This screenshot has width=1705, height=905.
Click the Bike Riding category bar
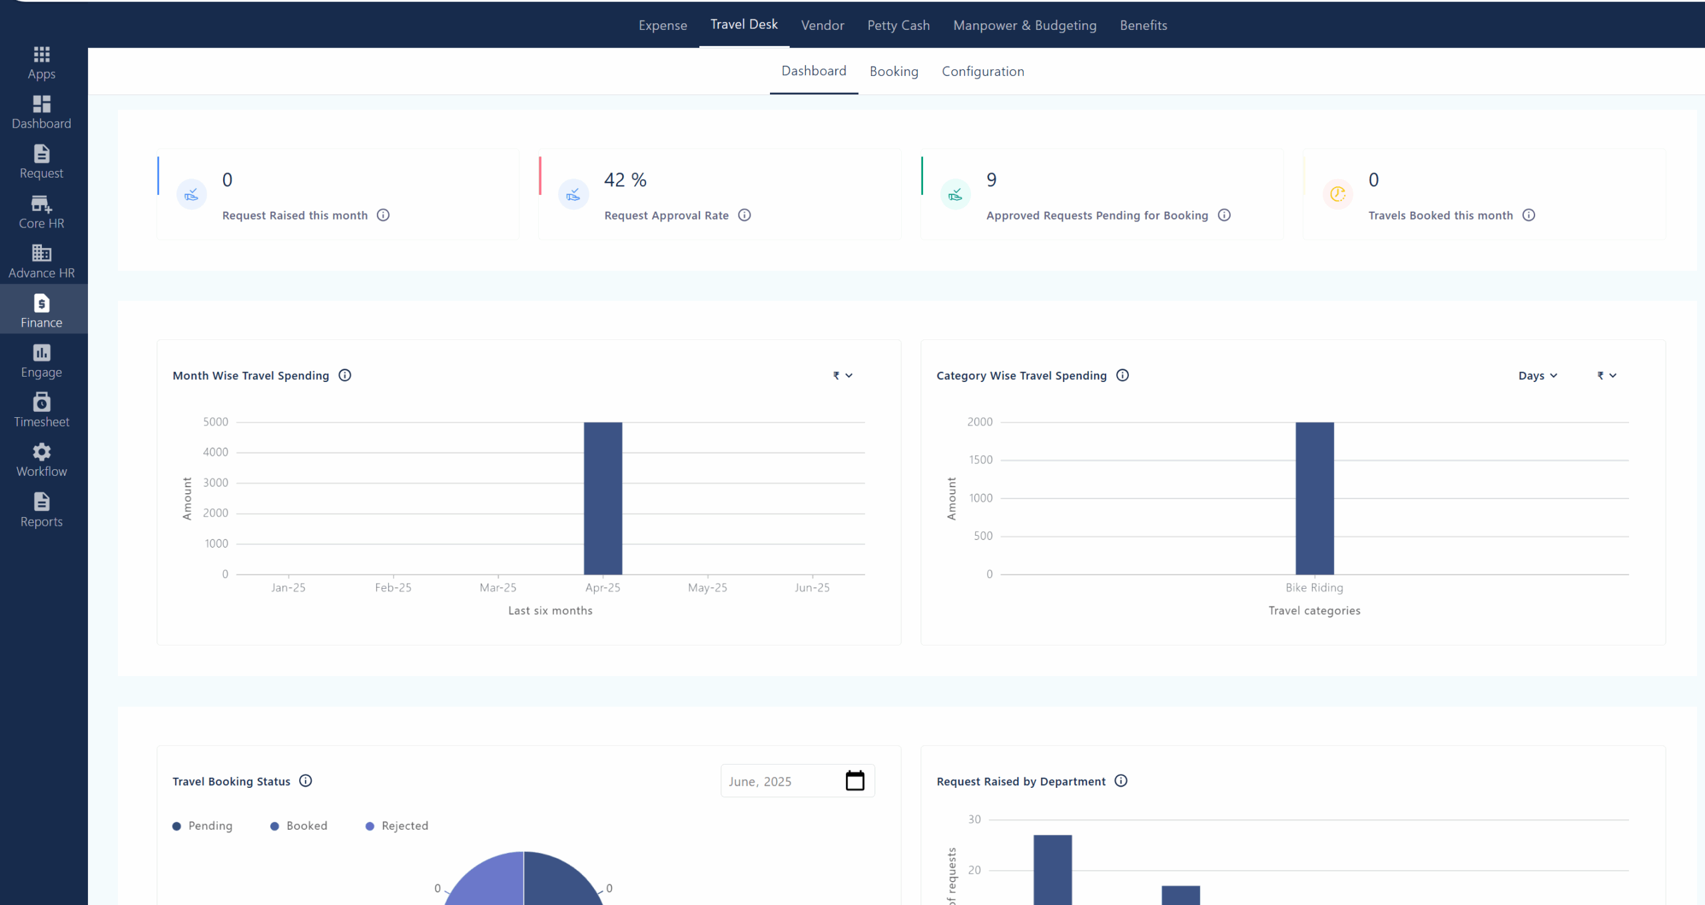tap(1315, 498)
